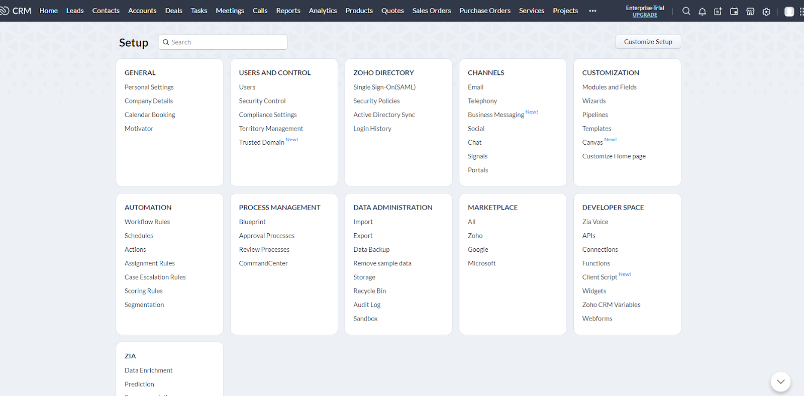Focus the Setup search field
The width and height of the screenshot is (804, 396).
coord(223,42)
